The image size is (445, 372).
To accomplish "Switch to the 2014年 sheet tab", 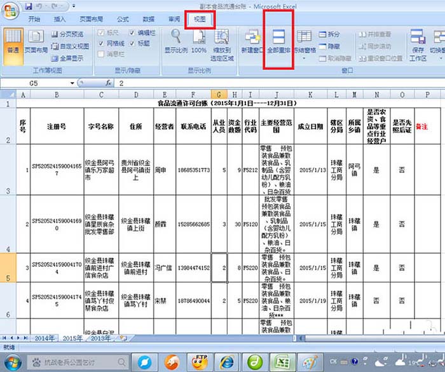I will pyautogui.click(x=44, y=338).
